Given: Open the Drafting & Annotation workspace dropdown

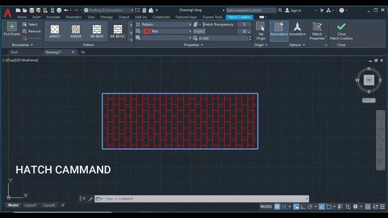Looking at the screenshot, I should (x=109, y=10).
